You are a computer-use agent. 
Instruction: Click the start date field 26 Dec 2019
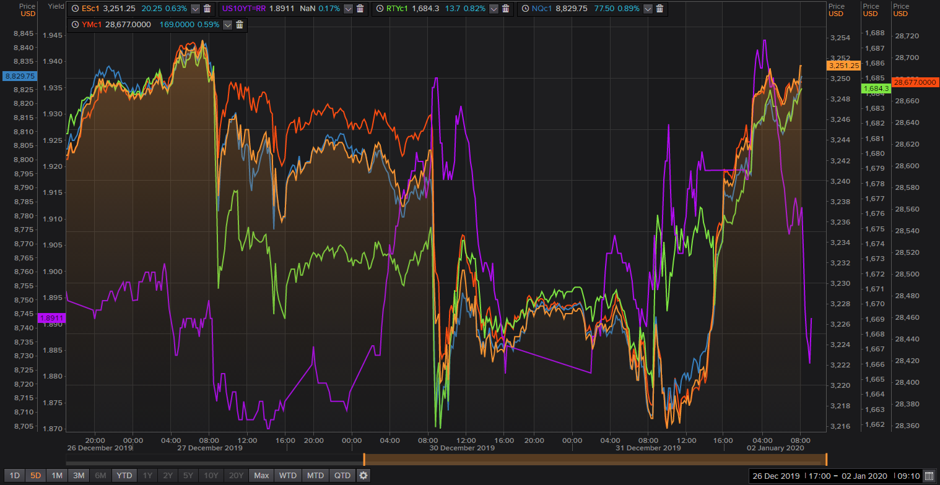(x=775, y=476)
